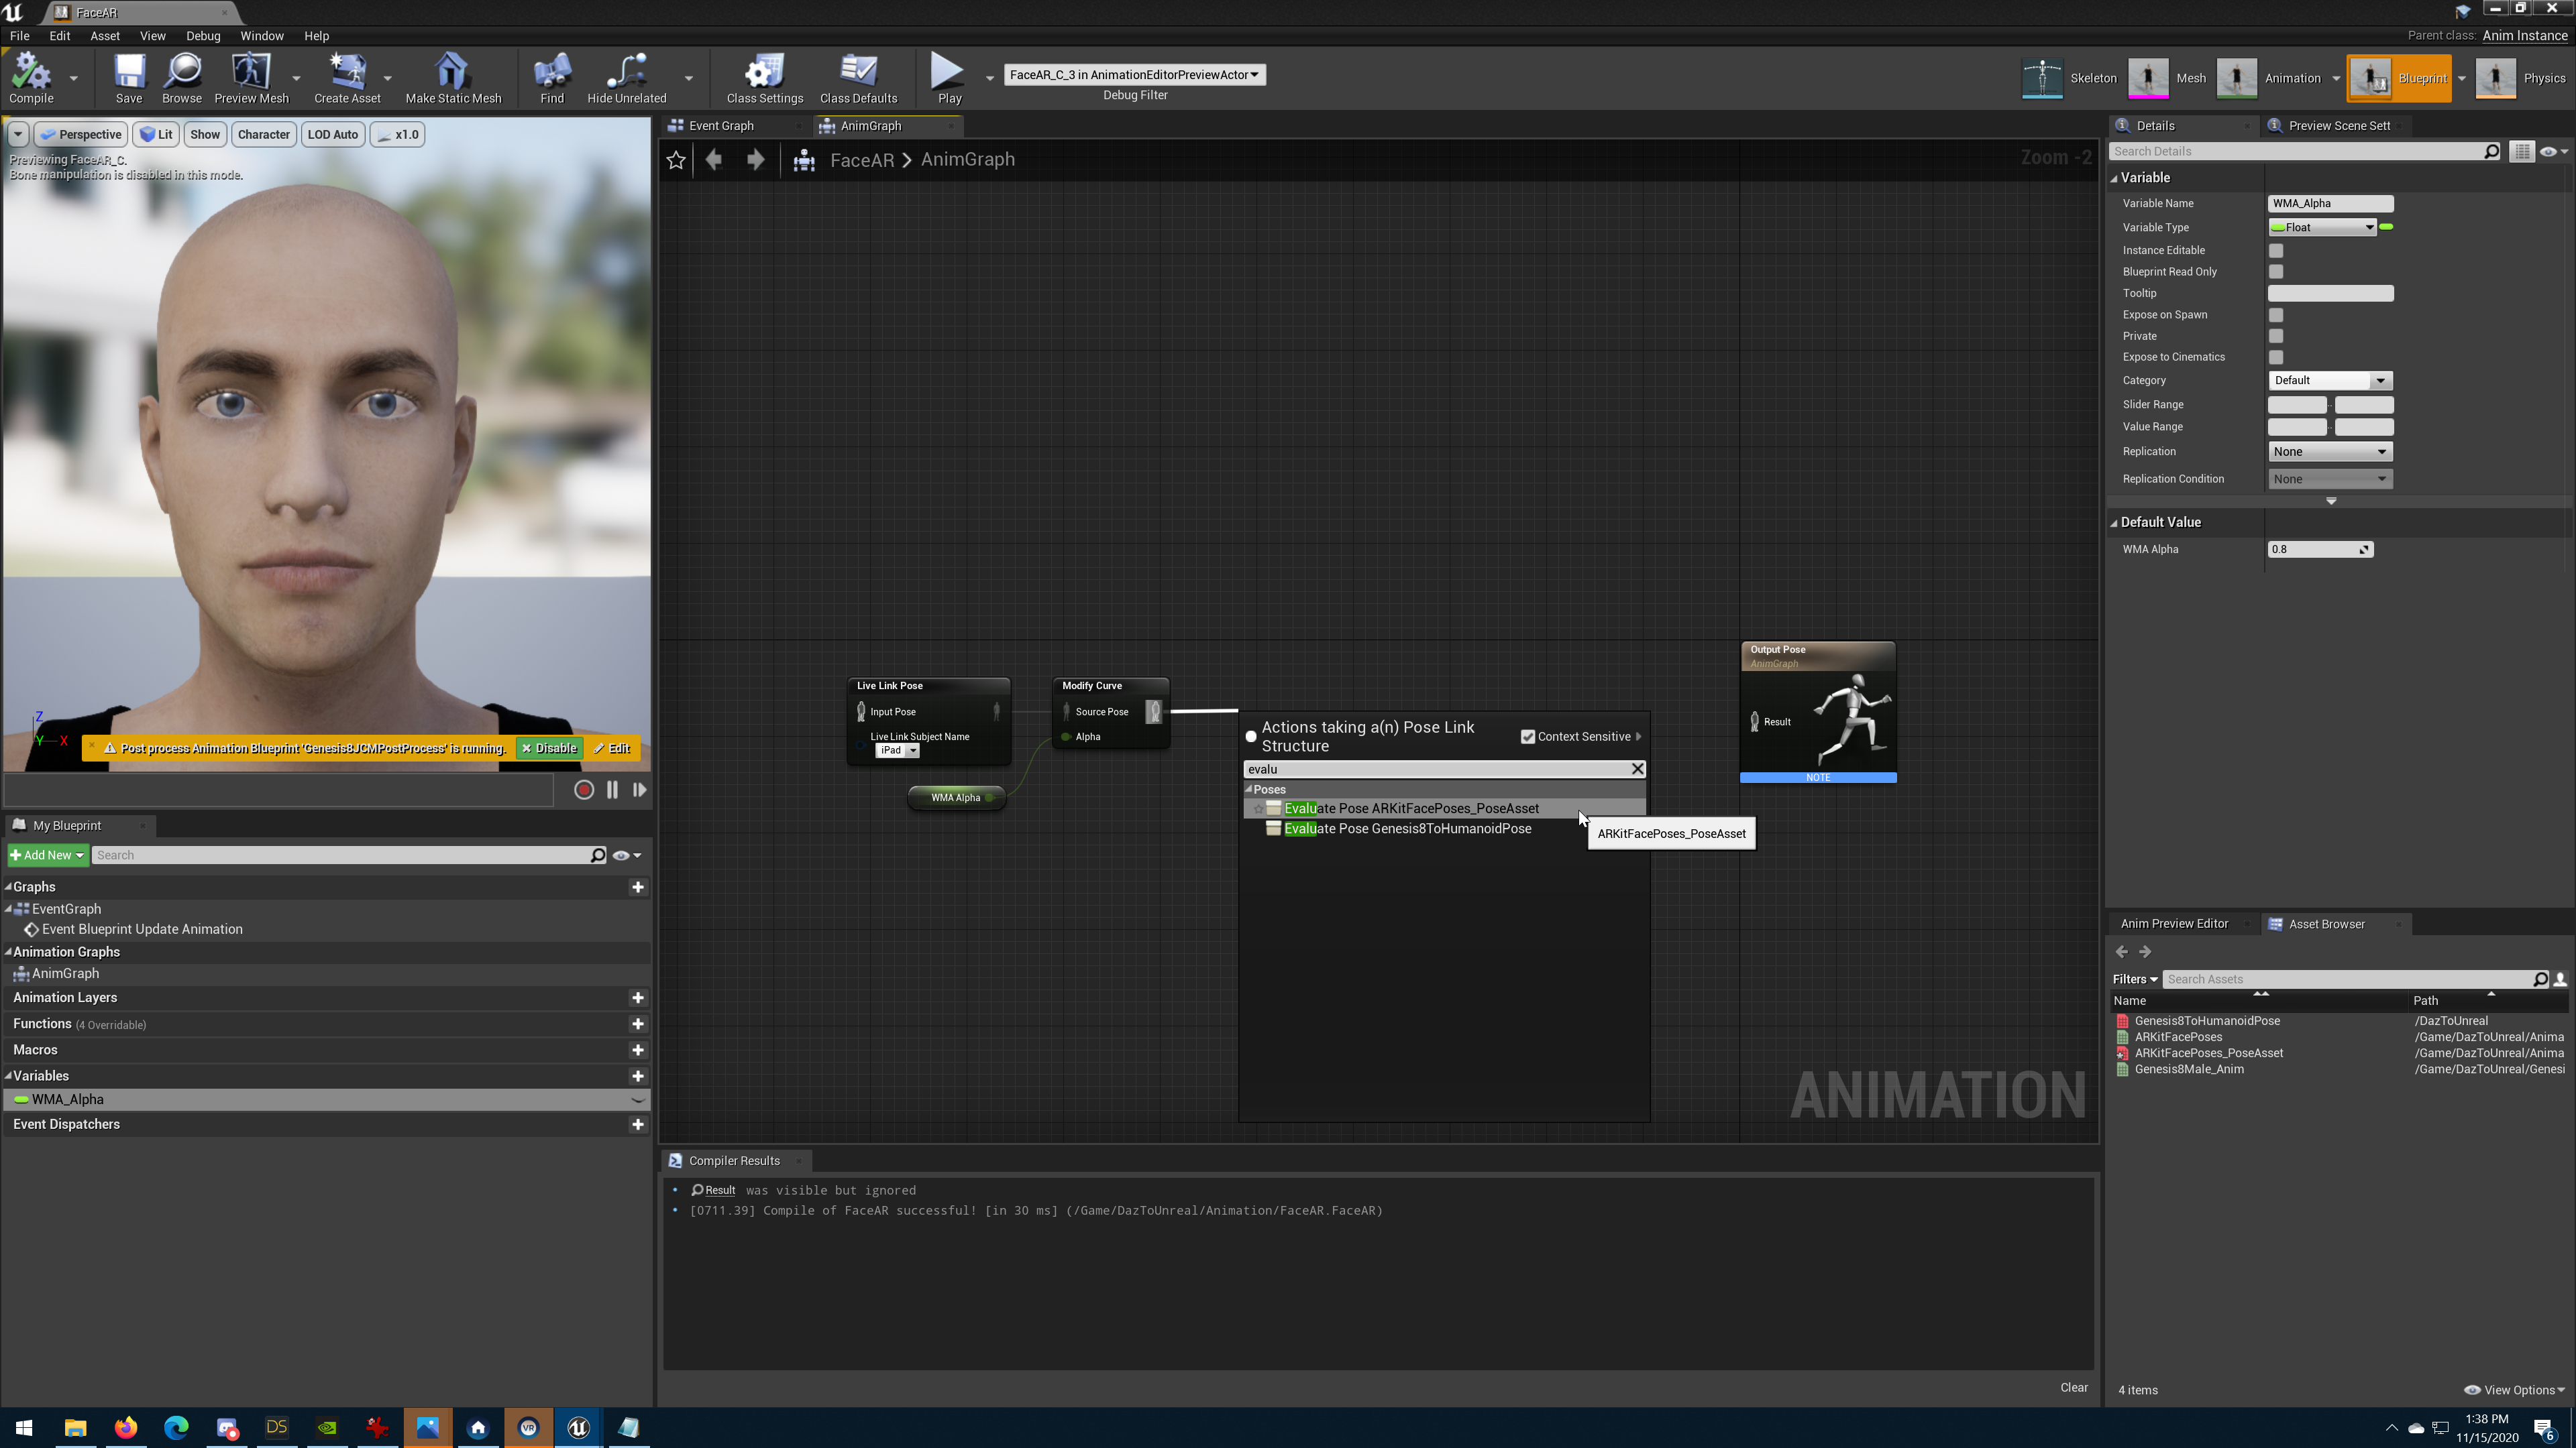Open the File menu

coord(19,36)
